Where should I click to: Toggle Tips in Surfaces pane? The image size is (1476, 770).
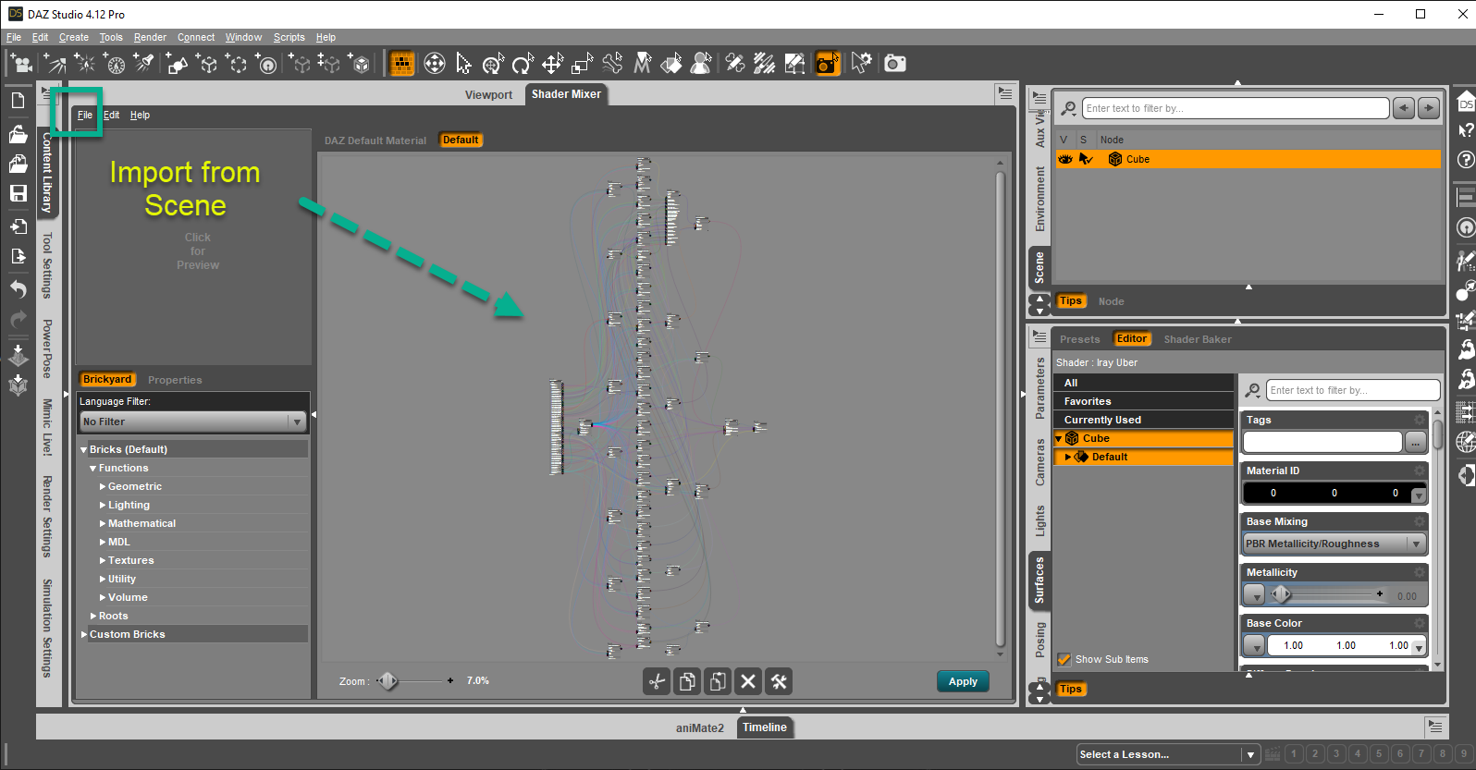(x=1071, y=689)
